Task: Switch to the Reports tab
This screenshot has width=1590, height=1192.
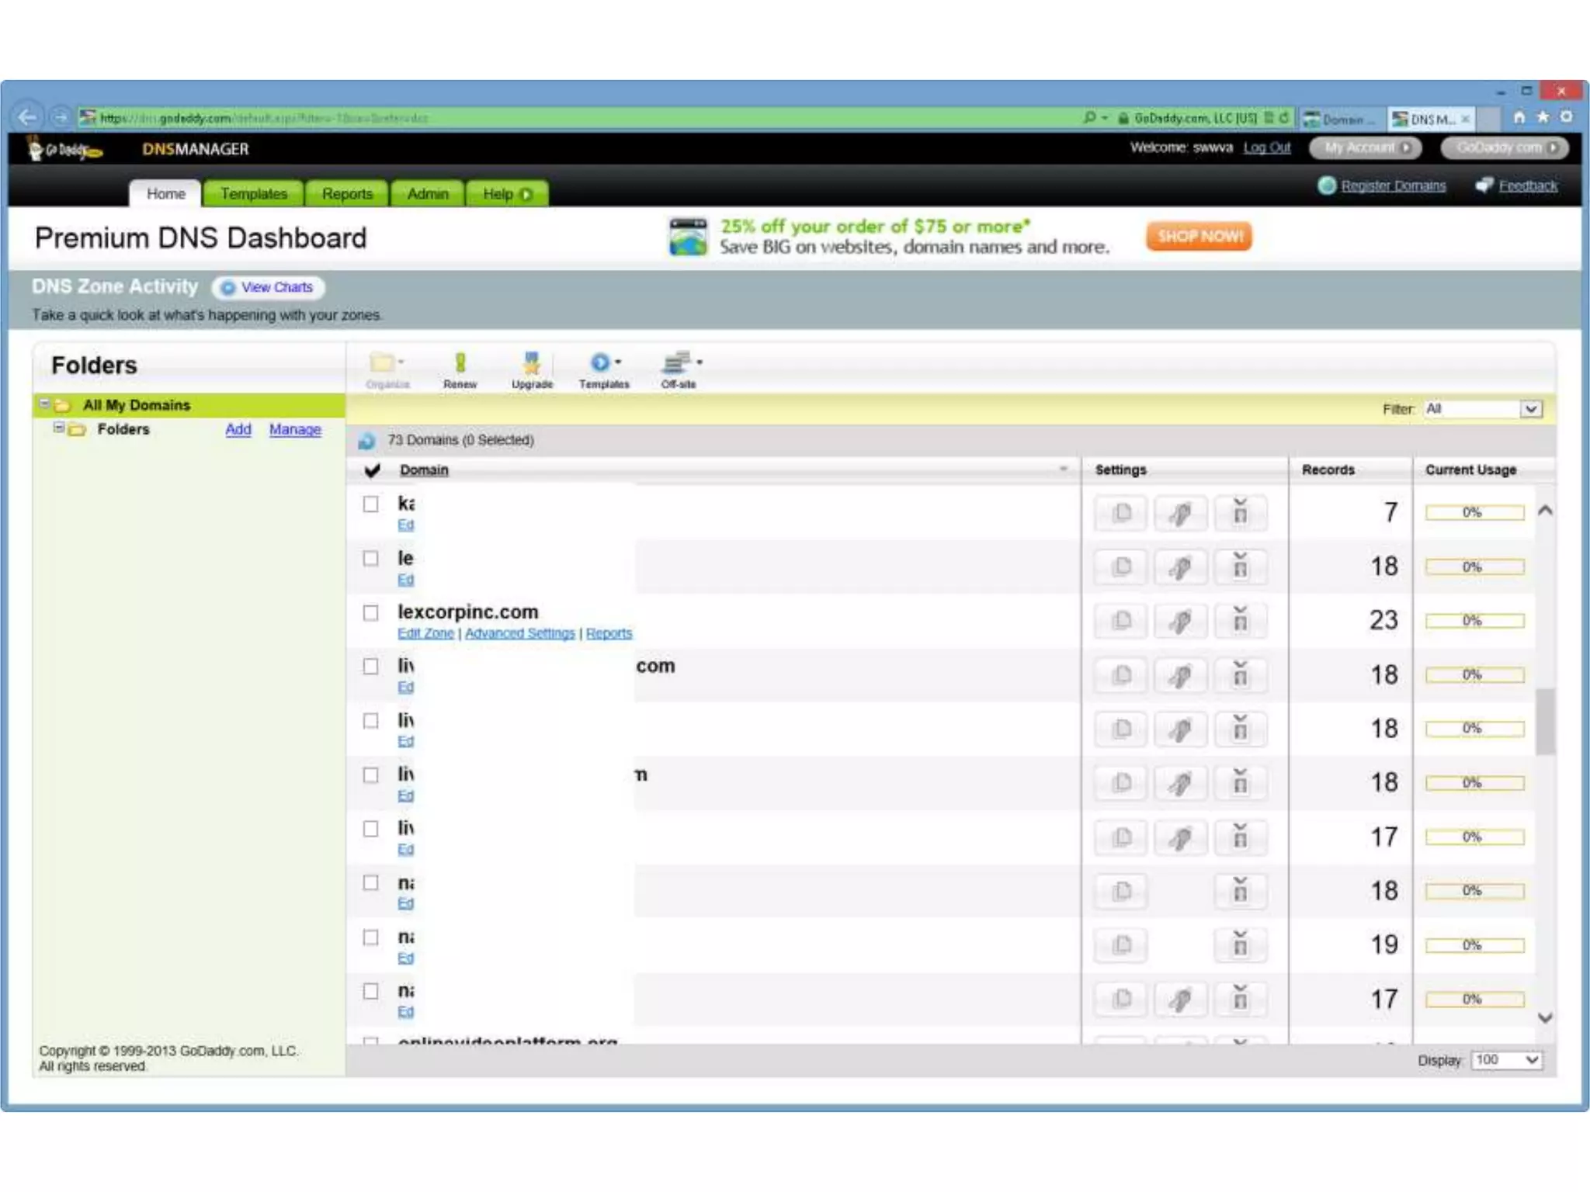Action: (347, 194)
